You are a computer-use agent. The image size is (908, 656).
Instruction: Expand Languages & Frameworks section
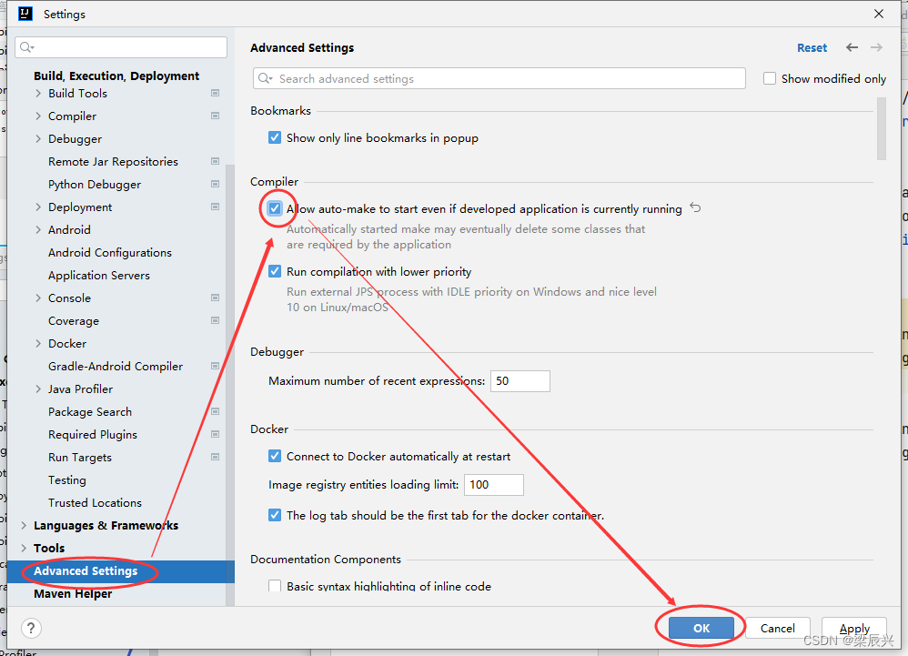click(24, 525)
